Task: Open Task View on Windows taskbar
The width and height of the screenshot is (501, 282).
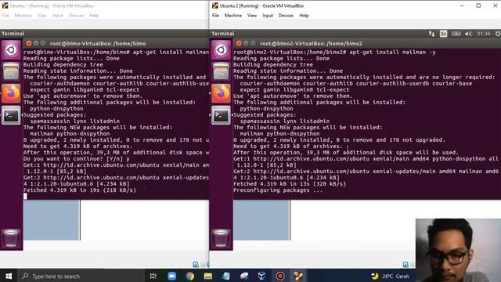Action: [153, 276]
